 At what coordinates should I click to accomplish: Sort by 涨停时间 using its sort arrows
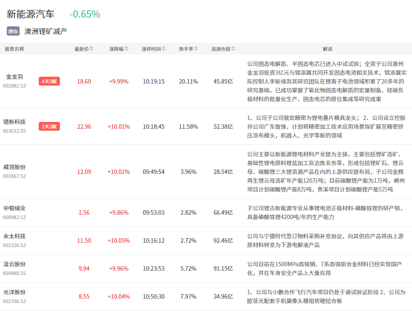(164, 49)
